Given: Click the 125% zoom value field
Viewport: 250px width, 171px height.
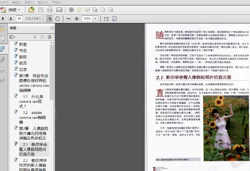Looking at the screenshot, I should pyautogui.click(x=87, y=19).
